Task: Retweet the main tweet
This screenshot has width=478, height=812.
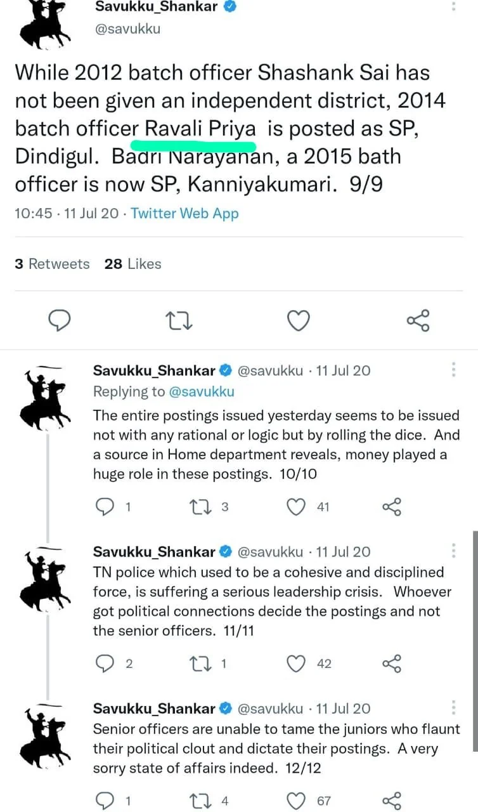Action: tap(178, 321)
